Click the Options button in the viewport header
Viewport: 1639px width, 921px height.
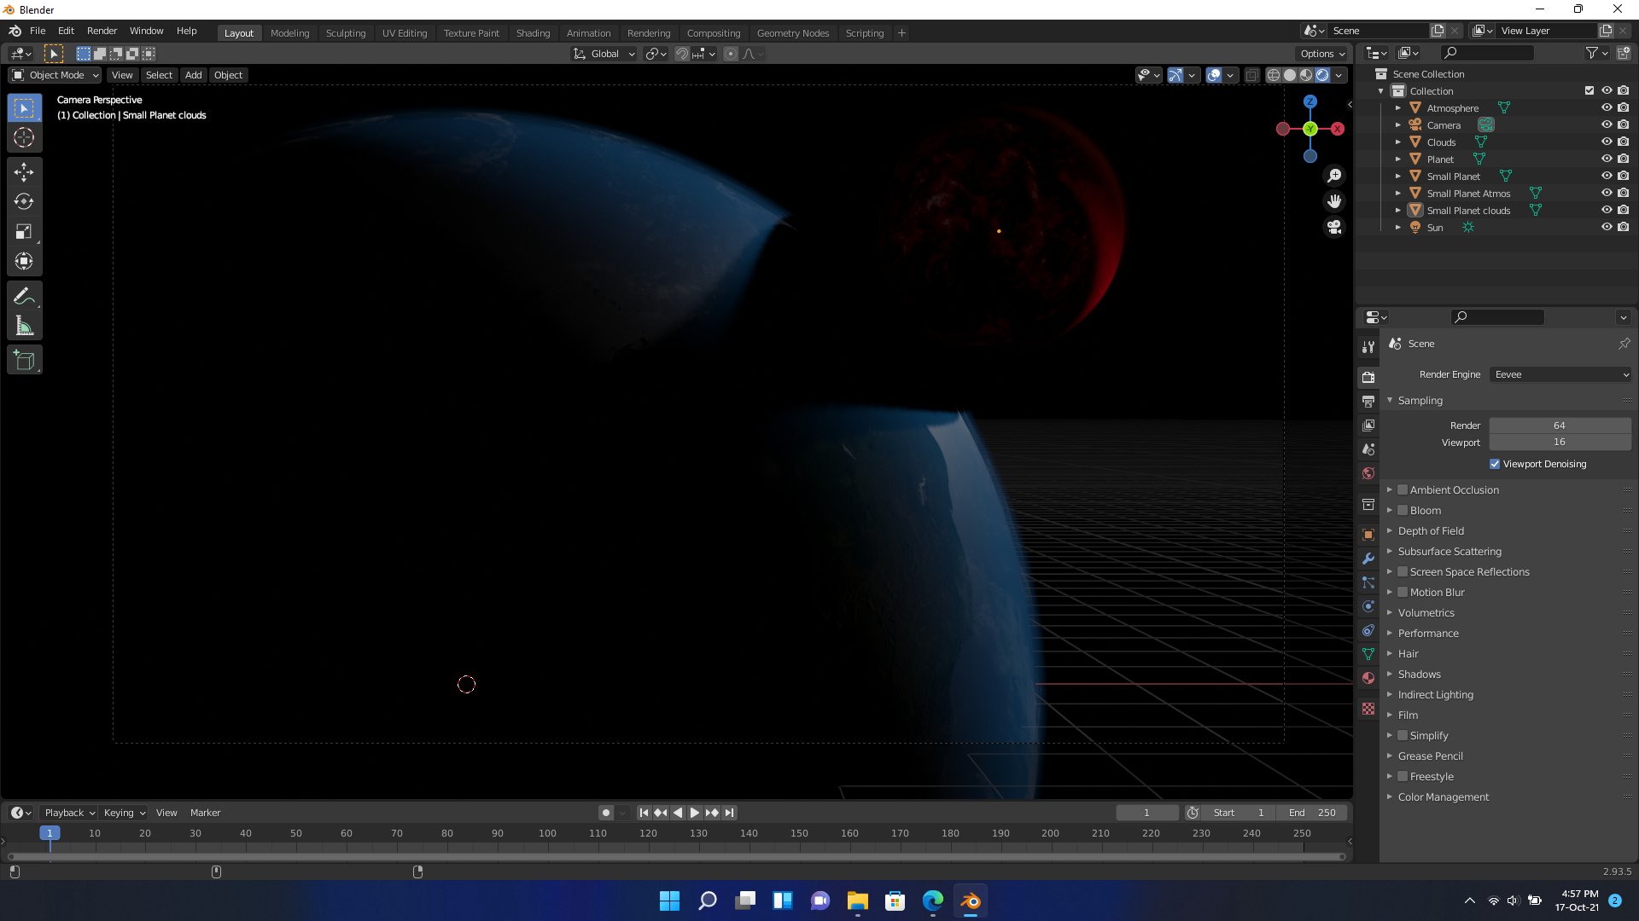1321,54
